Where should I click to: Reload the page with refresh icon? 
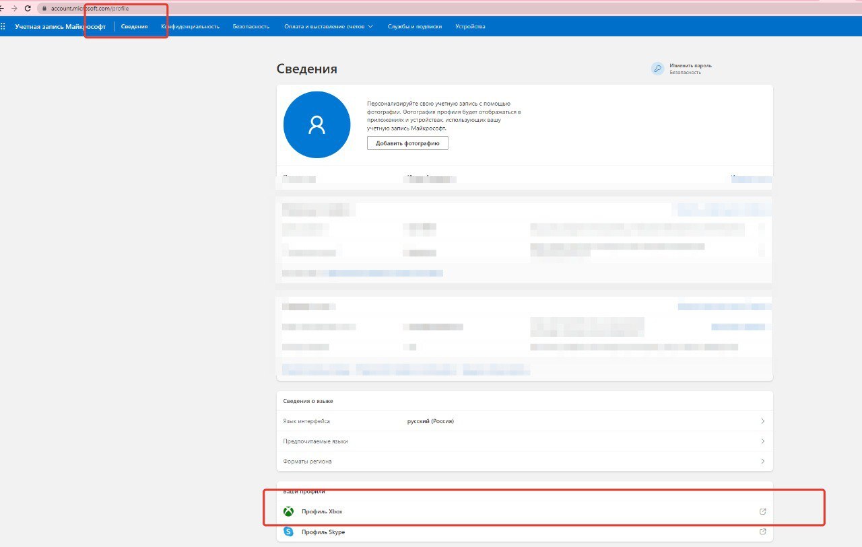pyautogui.click(x=28, y=8)
